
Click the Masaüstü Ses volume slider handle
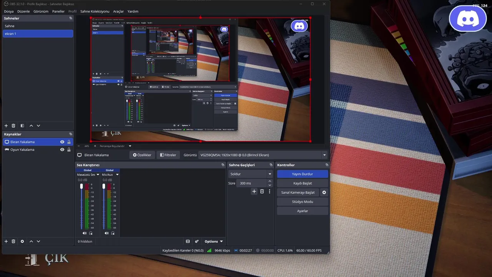click(81, 186)
